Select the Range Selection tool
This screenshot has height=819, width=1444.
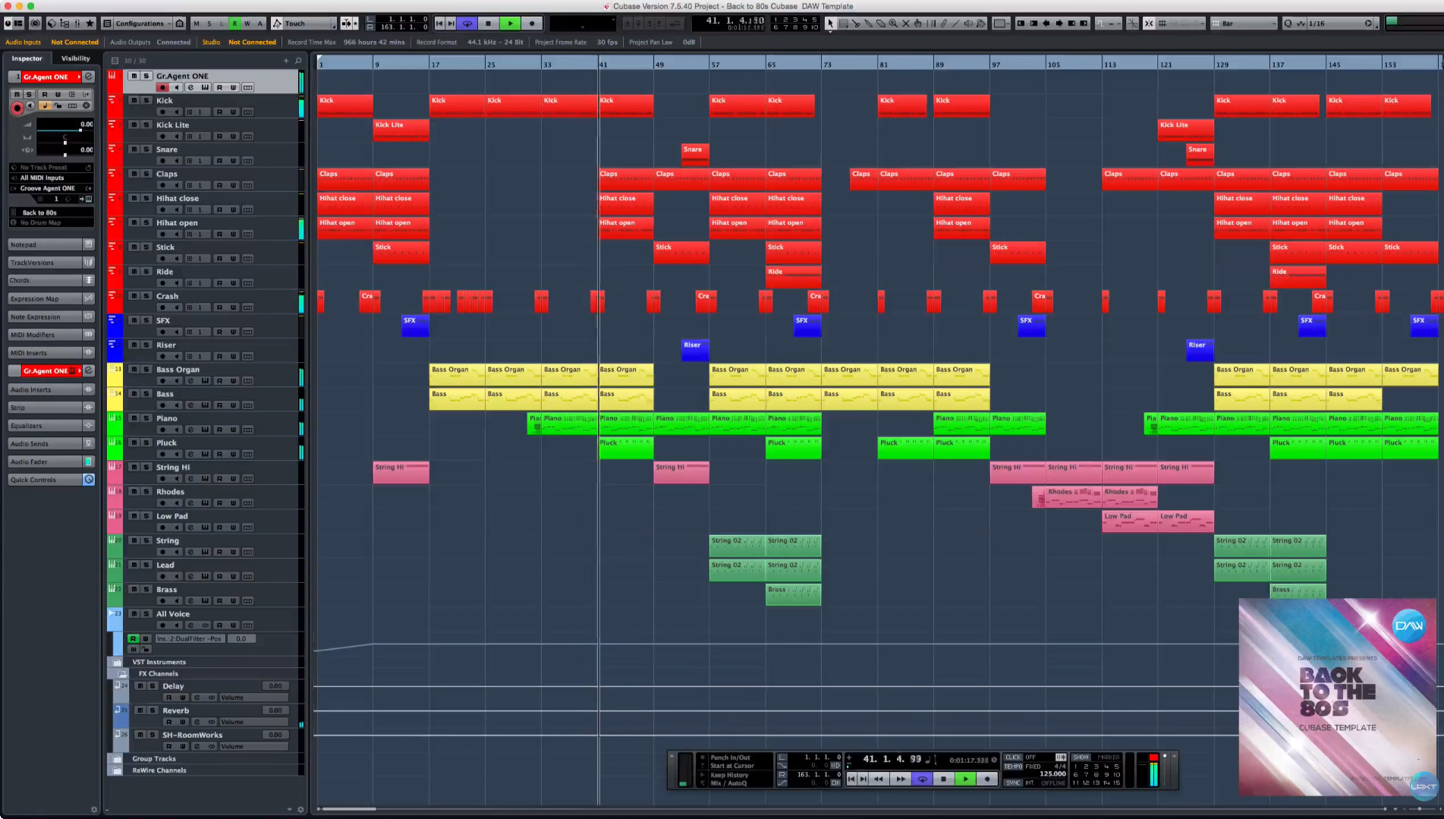[x=844, y=24]
